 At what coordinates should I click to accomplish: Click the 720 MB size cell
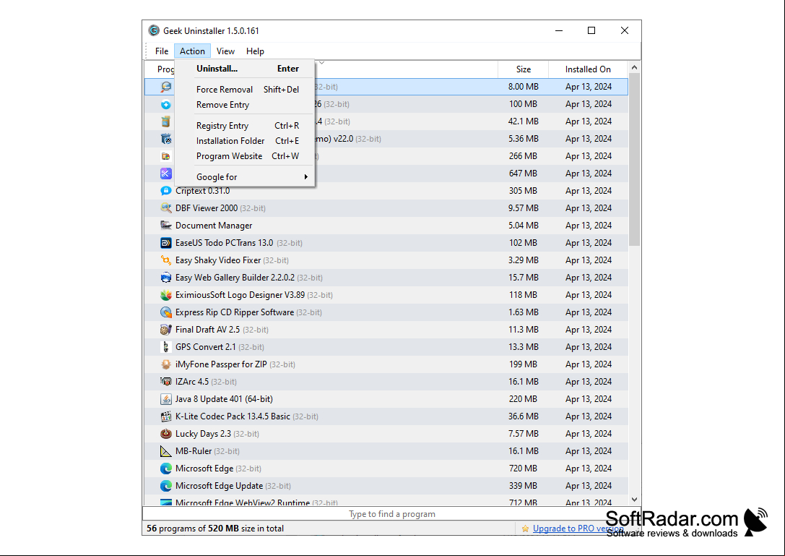coord(523,469)
